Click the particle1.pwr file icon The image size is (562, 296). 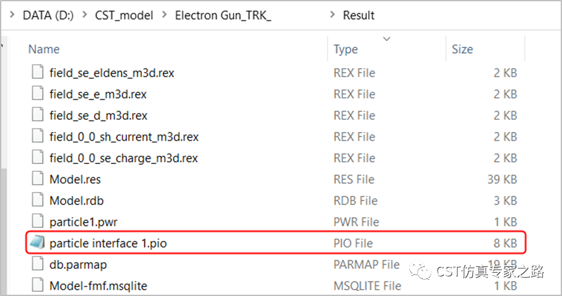pyautogui.click(x=38, y=221)
